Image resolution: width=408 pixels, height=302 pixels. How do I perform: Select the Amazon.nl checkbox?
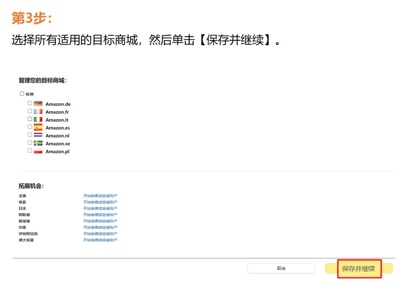click(x=30, y=135)
